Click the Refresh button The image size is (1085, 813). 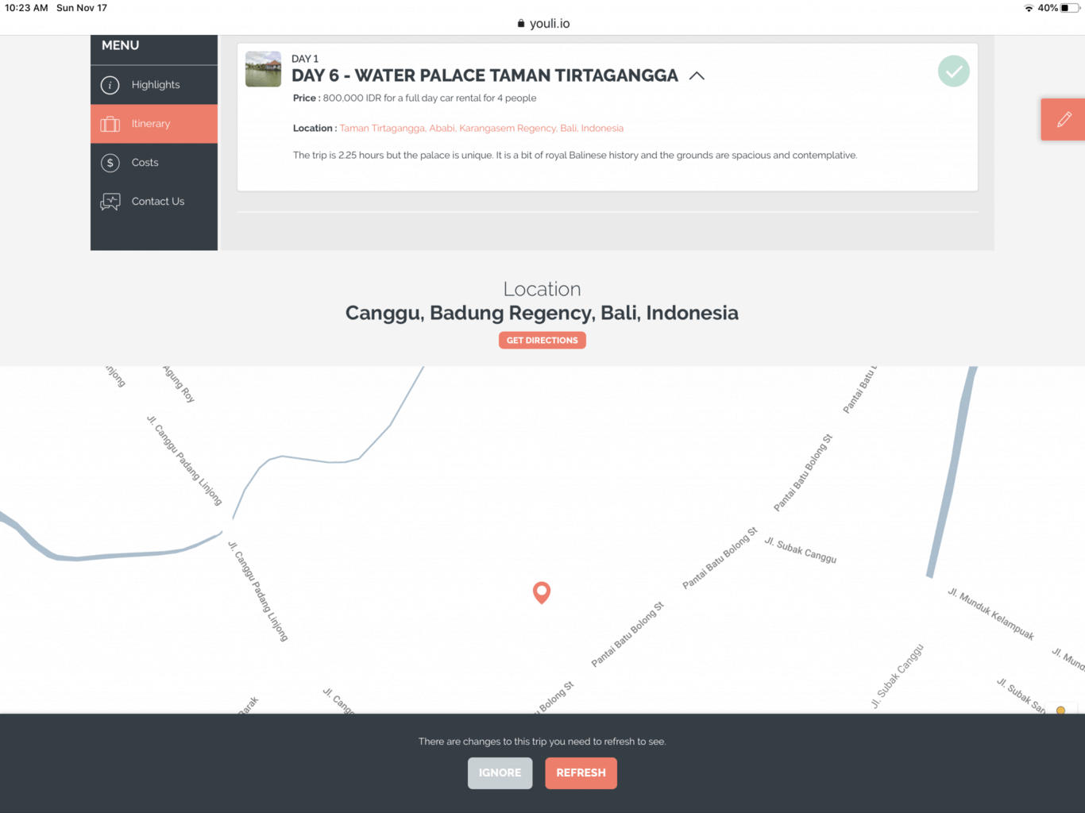[581, 773]
